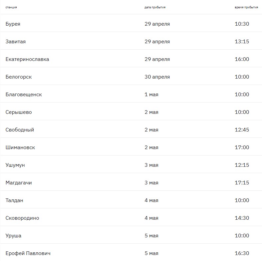This screenshot has height=261, width=262.
Task: Select the Ерофей Павлович station entry
Action: tap(28, 253)
